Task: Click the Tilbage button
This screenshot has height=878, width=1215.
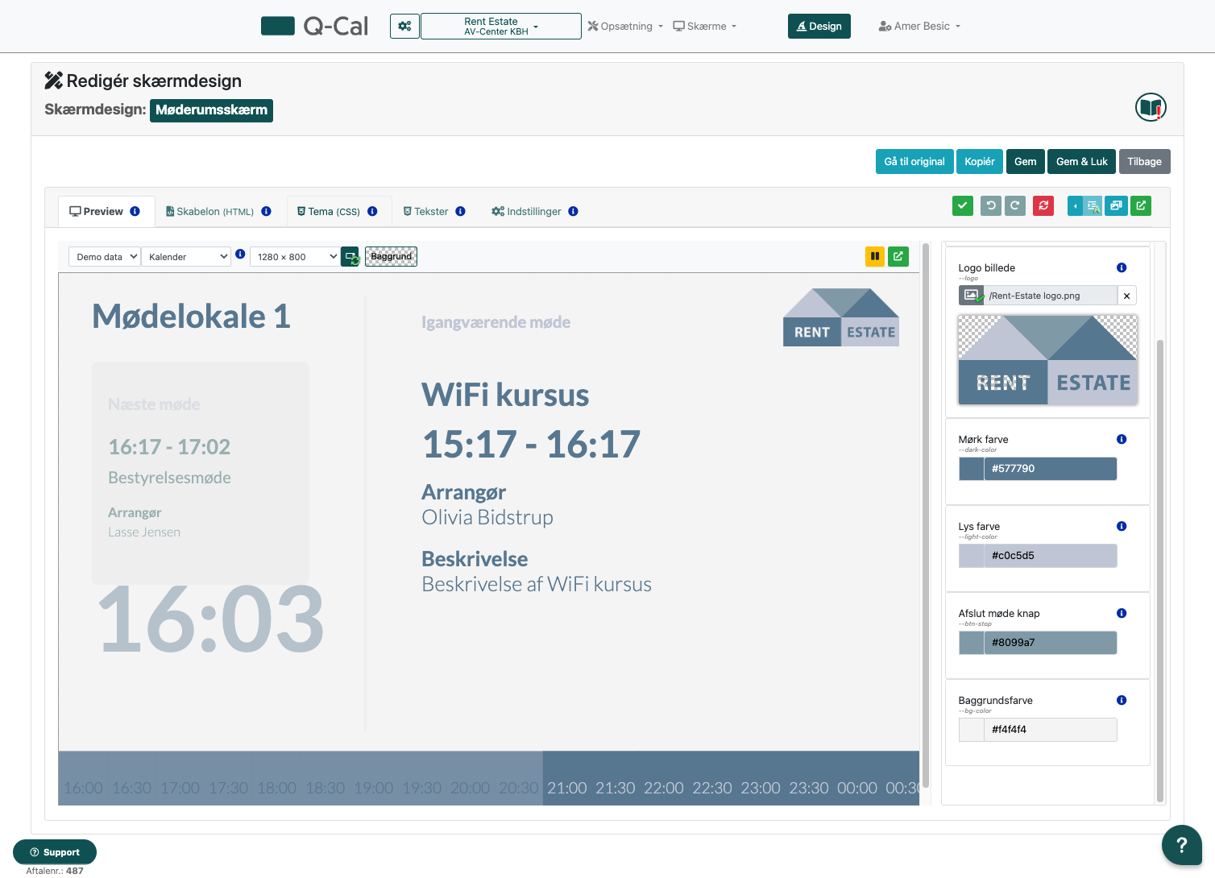Action: tap(1144, 161)
